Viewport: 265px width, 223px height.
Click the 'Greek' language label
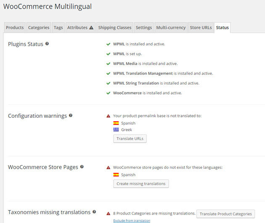(x=127, y=130)
